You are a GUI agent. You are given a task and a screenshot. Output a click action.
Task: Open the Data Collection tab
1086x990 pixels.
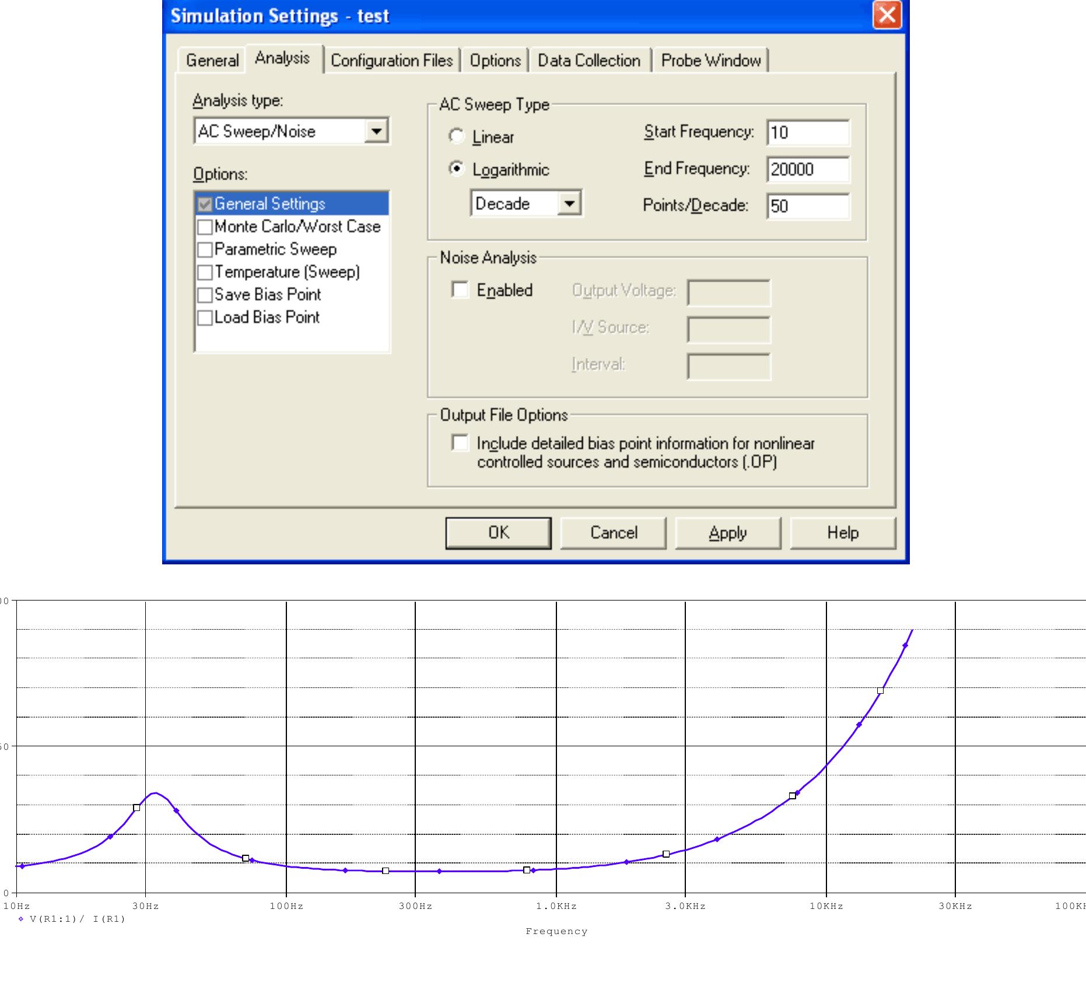(x=589, y=60)
